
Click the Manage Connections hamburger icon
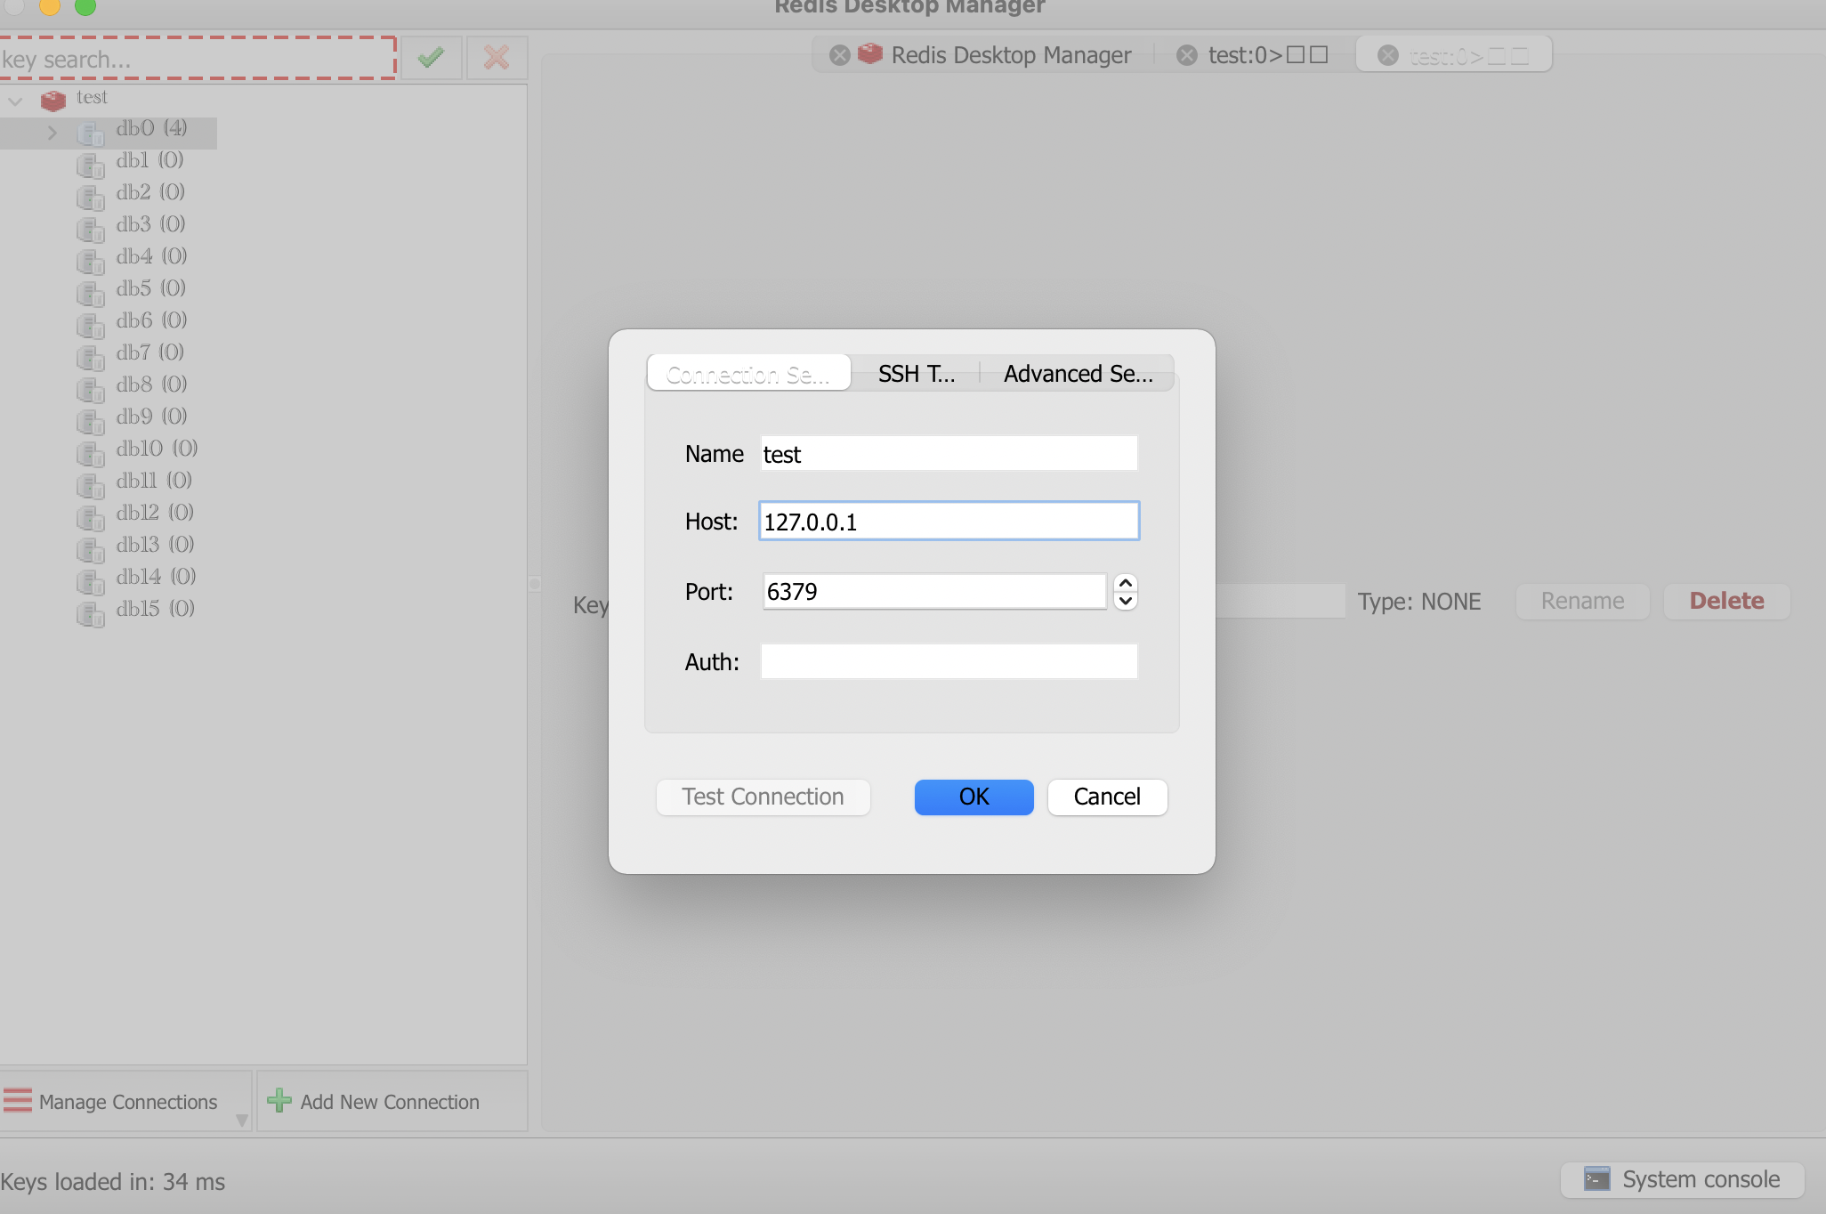18,1101
